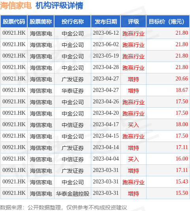Select the date cell 2023-04-17
190x211 pixels.
(106, 125)
